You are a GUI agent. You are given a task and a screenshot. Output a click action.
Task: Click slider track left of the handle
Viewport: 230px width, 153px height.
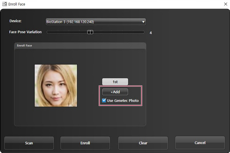pos(66,32)
